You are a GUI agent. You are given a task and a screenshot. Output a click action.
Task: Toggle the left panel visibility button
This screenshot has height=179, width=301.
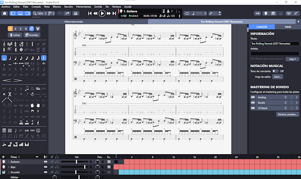[13, 13]
